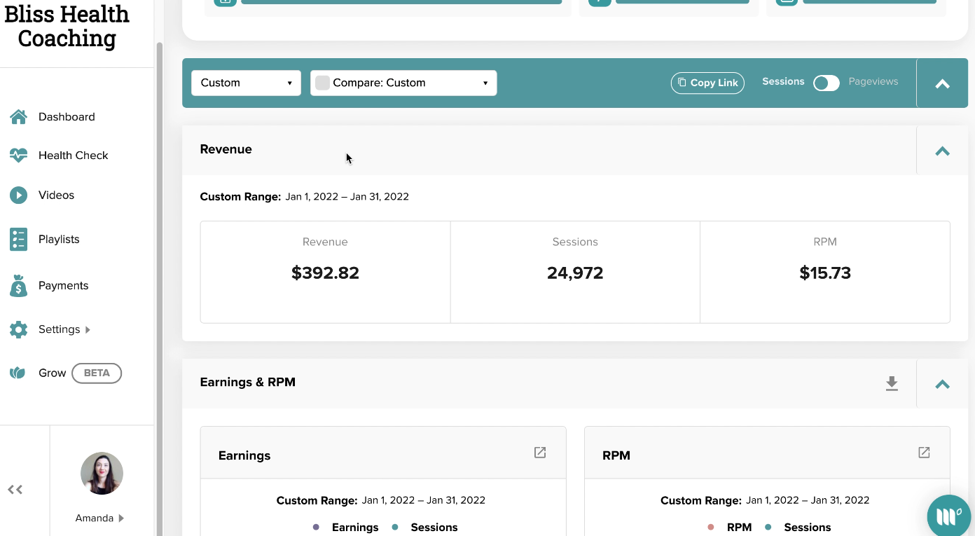Open Playlists page
975x536 pixels.
[x=59, y=239]
